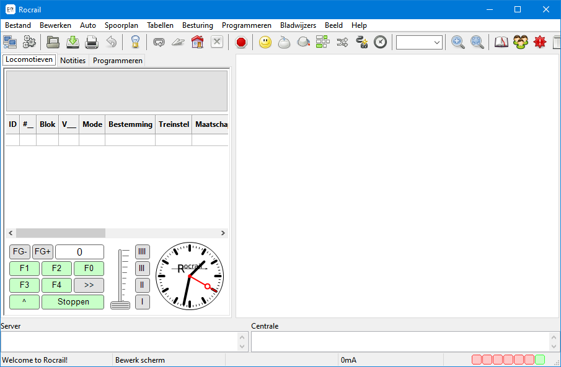The height and width of the screenshot is (367, 561).
Task: Click the magnifier zoom-in icon
Action: 458,42
